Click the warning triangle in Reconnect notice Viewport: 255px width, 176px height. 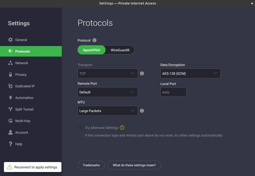pyautogui.click(x=9, y=167)
